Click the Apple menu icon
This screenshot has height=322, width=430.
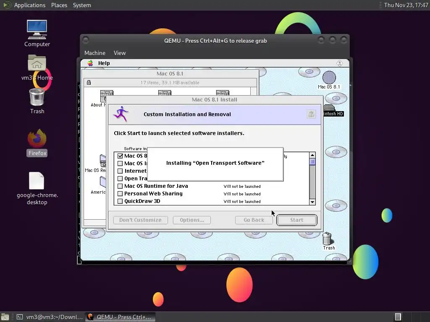point(90,63)
